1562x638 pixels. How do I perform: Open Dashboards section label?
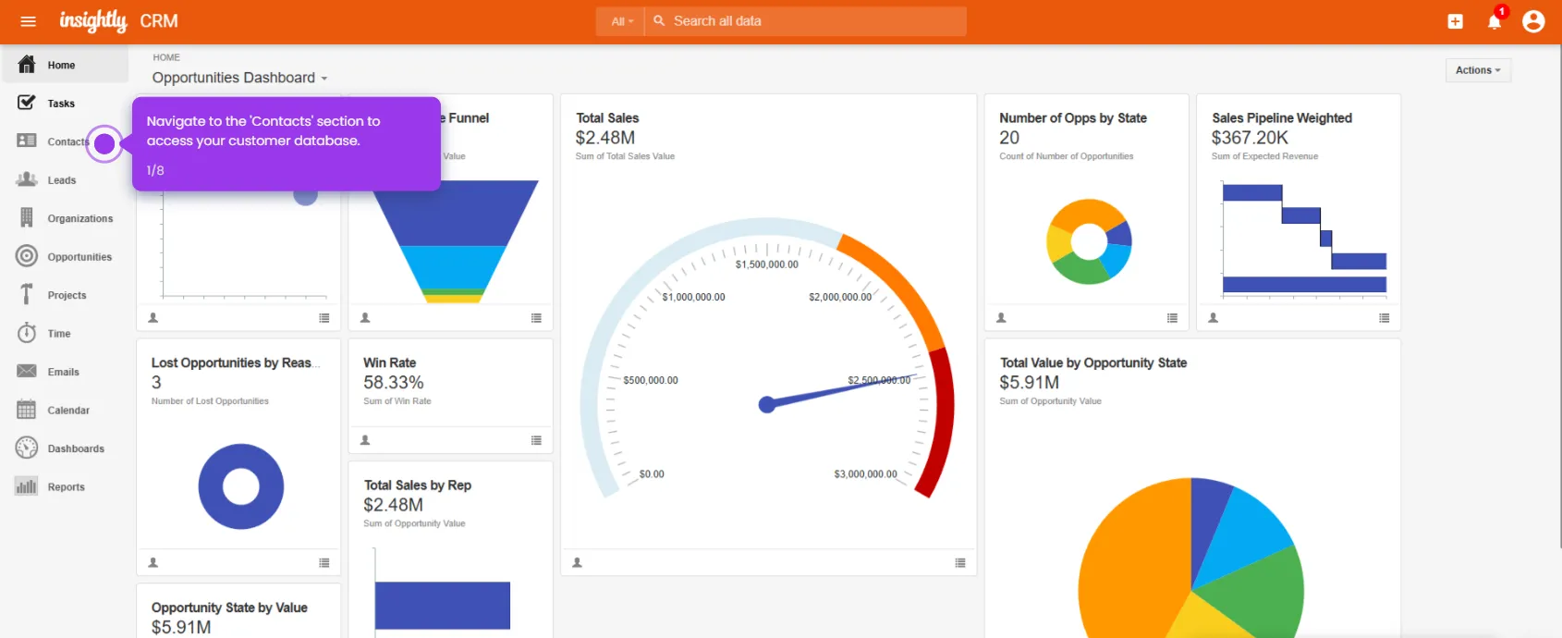(x=76, y=448)
